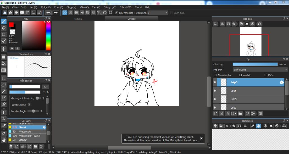Enable the parallel lines snap guide
This screenshot has height=154, width=289.
70,13
